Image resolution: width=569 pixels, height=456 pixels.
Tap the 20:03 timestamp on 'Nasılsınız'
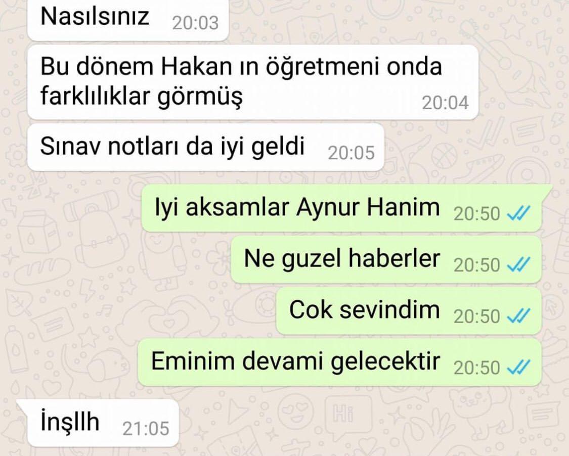[x=195, y=23]
